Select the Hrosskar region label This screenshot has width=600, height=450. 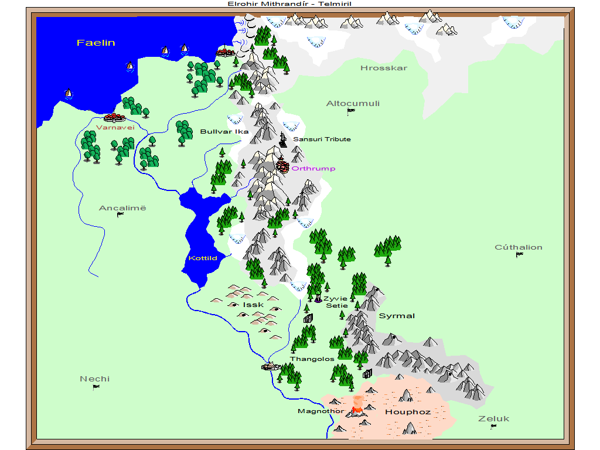coord(384,68)
